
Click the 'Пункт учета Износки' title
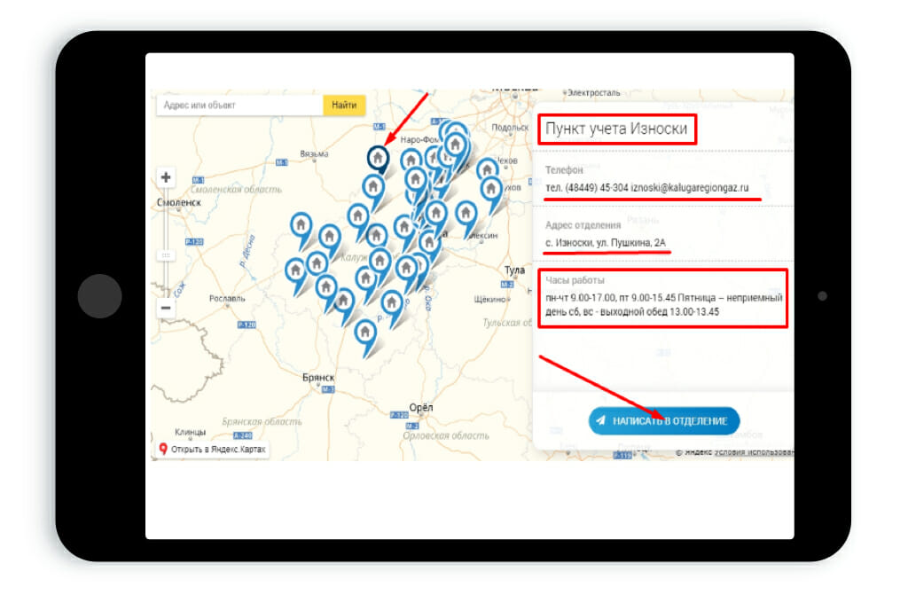coord(616,129)
